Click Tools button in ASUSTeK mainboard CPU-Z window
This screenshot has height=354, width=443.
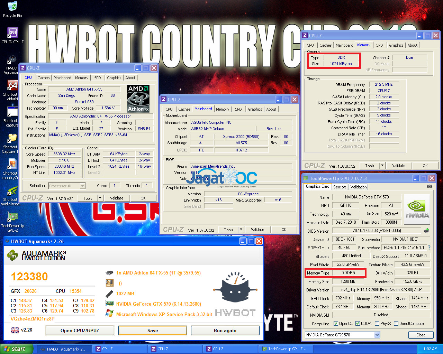[228, 230]
